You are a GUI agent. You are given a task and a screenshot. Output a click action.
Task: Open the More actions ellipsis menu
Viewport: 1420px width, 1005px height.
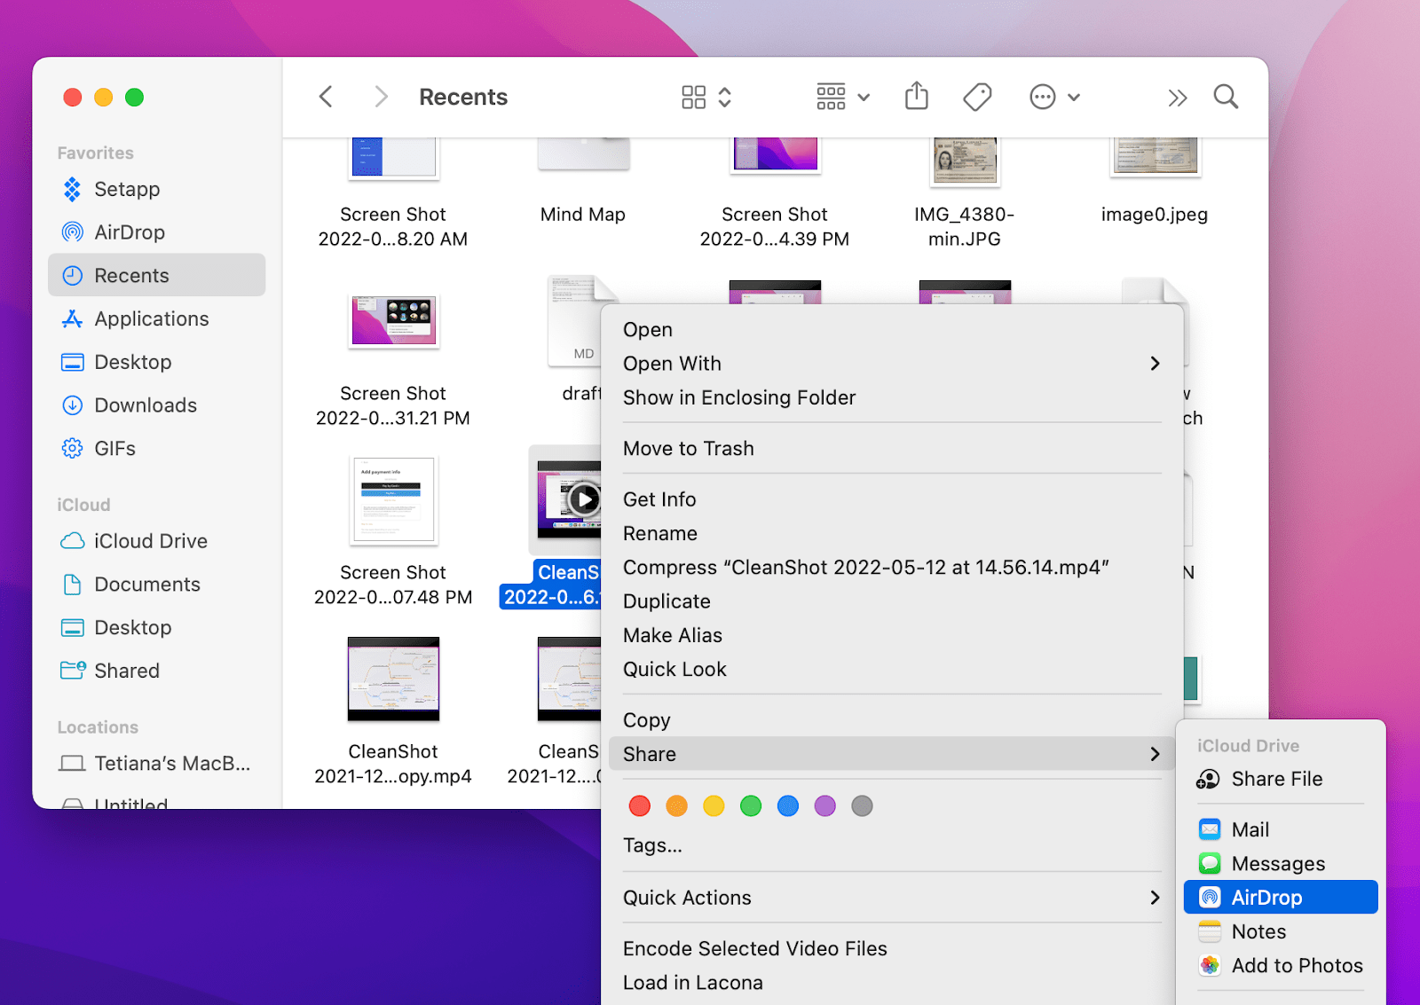pos(1044,97)
